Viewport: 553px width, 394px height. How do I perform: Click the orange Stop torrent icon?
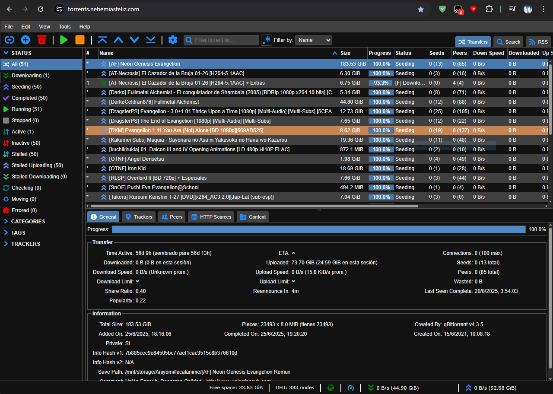(x=80, y=40)
